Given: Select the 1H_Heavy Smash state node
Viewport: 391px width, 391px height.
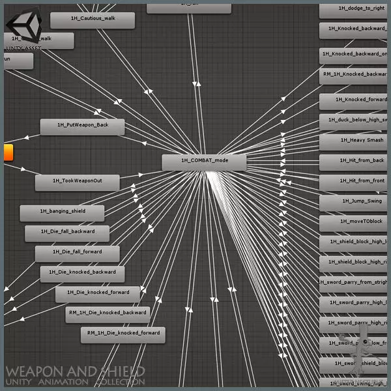Looking at the screenshot, I should [353, 142].
